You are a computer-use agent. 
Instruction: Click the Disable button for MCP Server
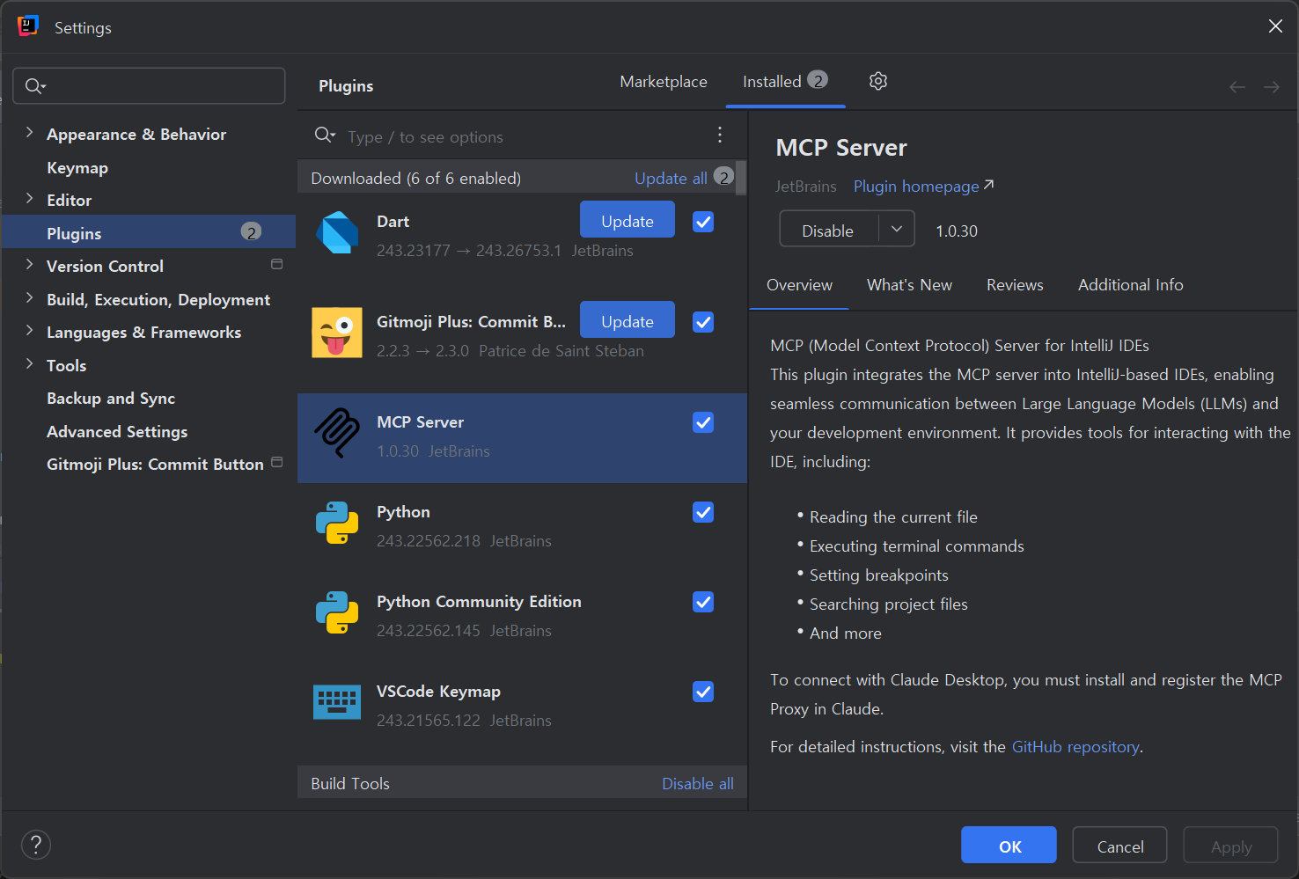coord(828,231)
